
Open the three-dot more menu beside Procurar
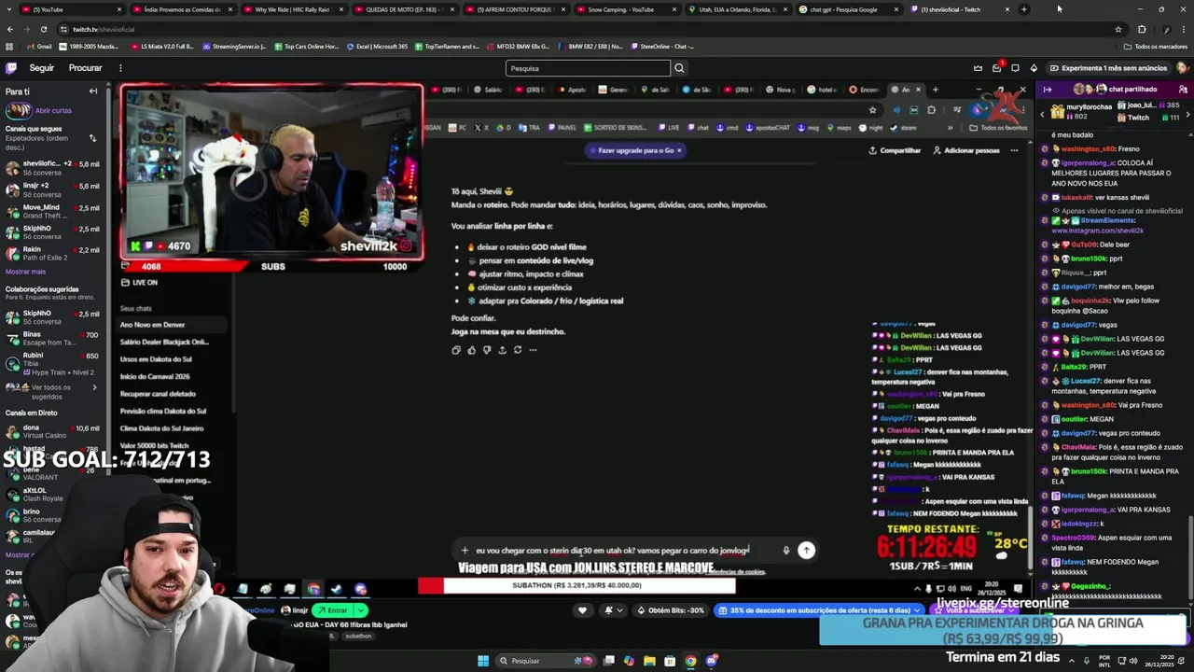coord(120,68)
